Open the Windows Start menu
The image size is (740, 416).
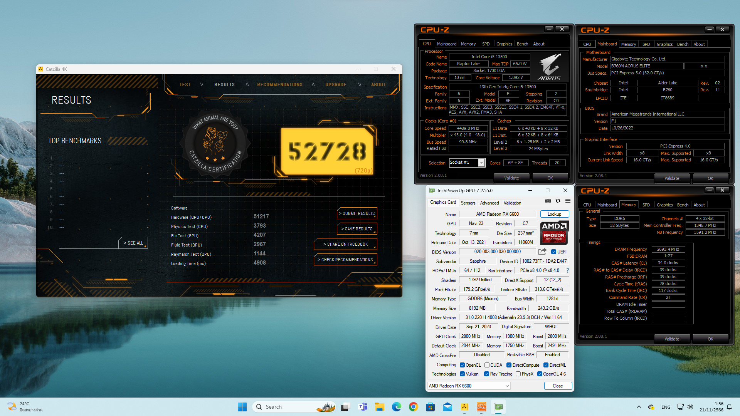point(242,407)
